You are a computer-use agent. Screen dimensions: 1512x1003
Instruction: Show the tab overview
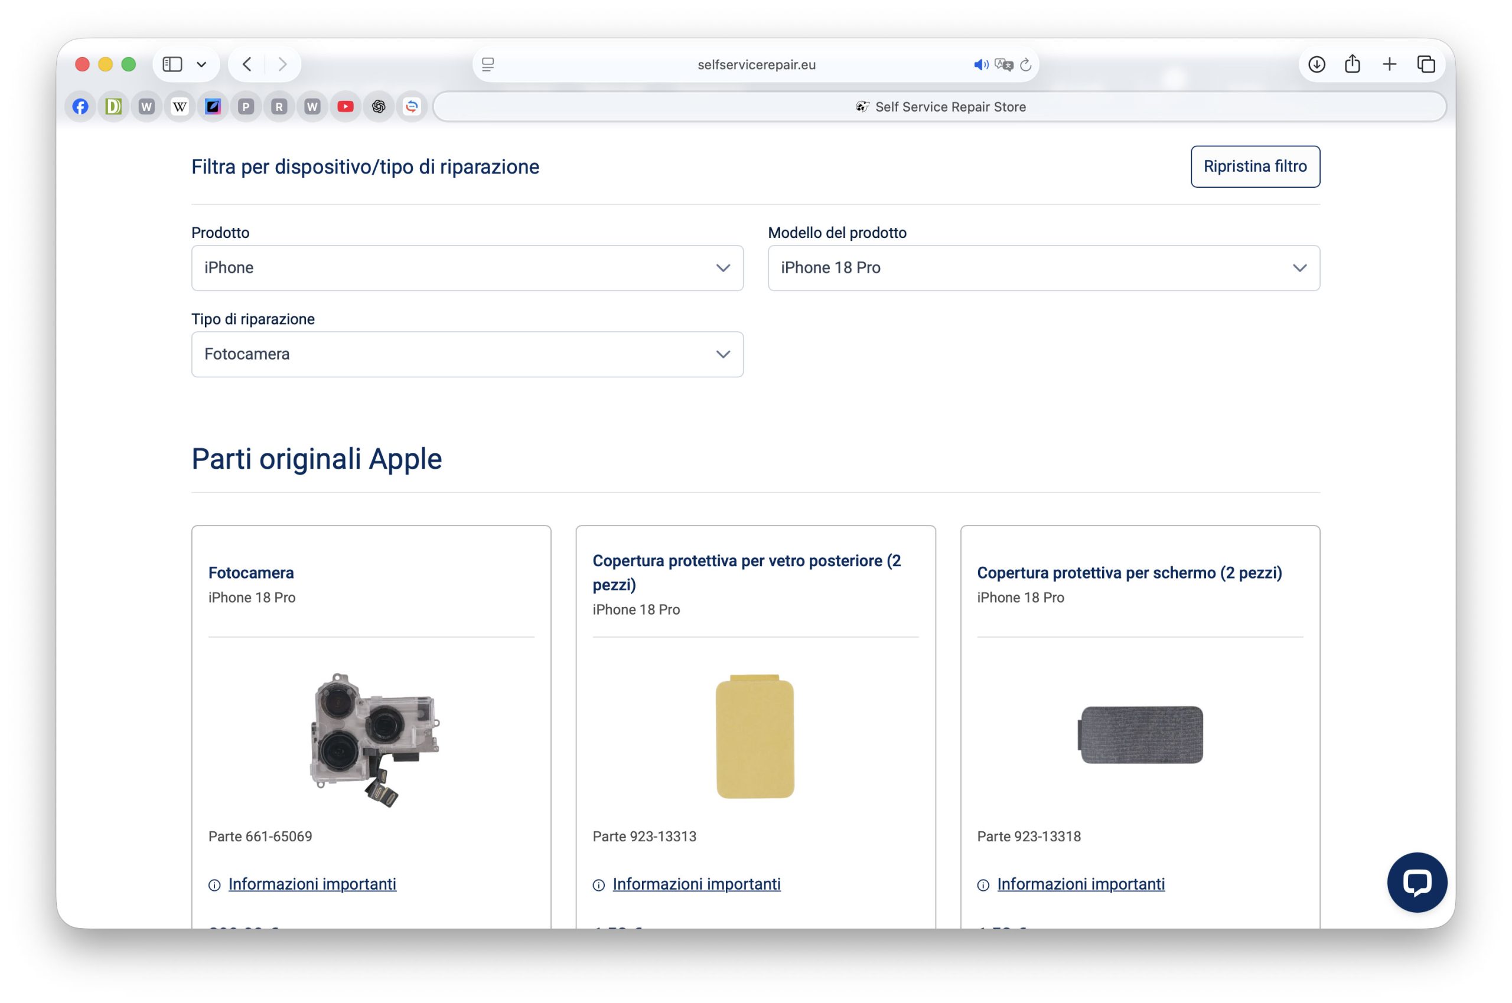click(1426, 64)
